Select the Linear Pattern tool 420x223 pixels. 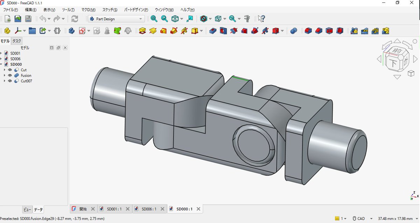point(365,31)
